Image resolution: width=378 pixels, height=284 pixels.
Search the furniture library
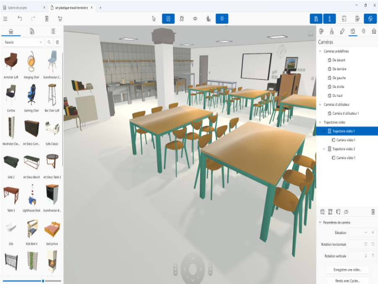(x=49, y=42)
